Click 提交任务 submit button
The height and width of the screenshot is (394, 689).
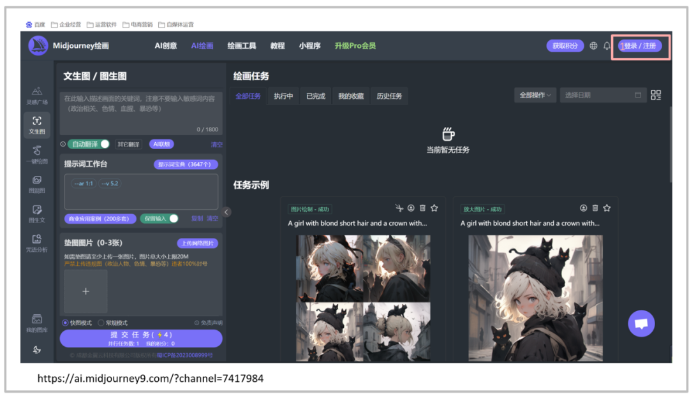click(141, 339)
